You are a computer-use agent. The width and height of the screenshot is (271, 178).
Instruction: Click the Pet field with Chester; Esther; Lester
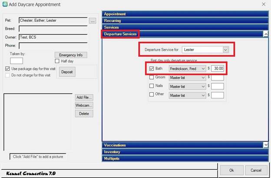pyautogui.click(x=53, y=20)
